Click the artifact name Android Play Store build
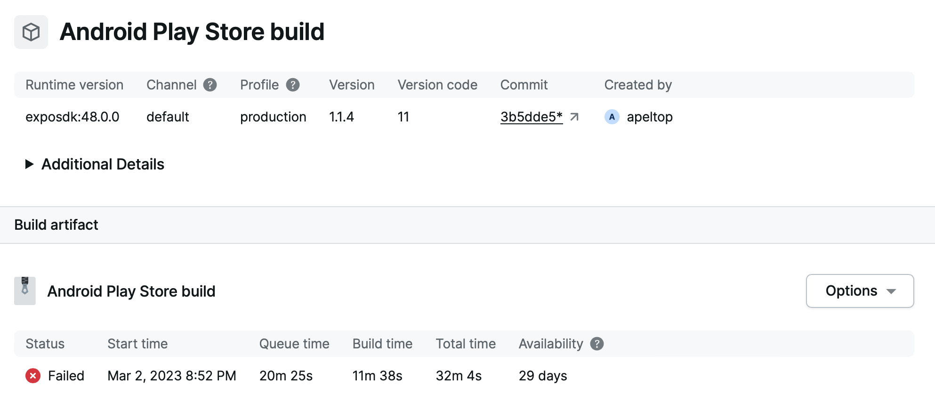The width and height of the screenshot is (935, 403). (x=131, y=291)
